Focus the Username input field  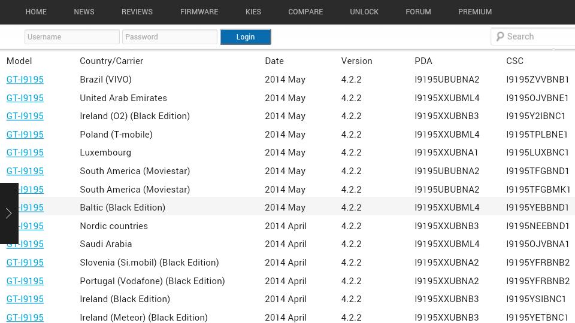tap(72, 36)
